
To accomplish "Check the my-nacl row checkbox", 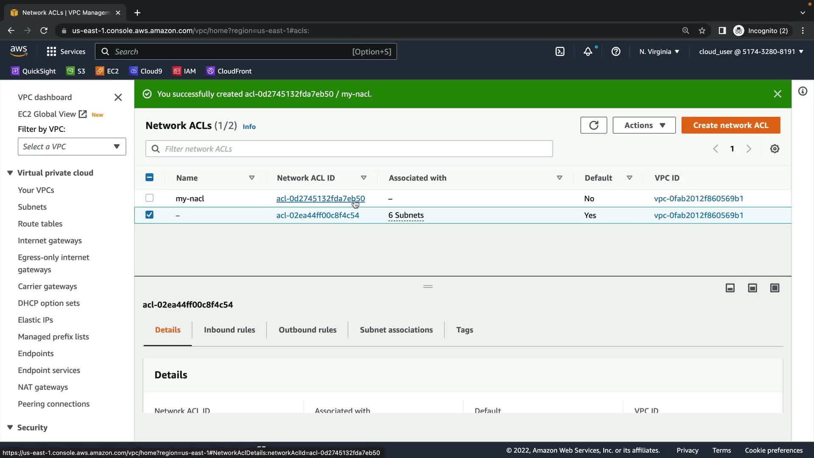I will point(149,198).
